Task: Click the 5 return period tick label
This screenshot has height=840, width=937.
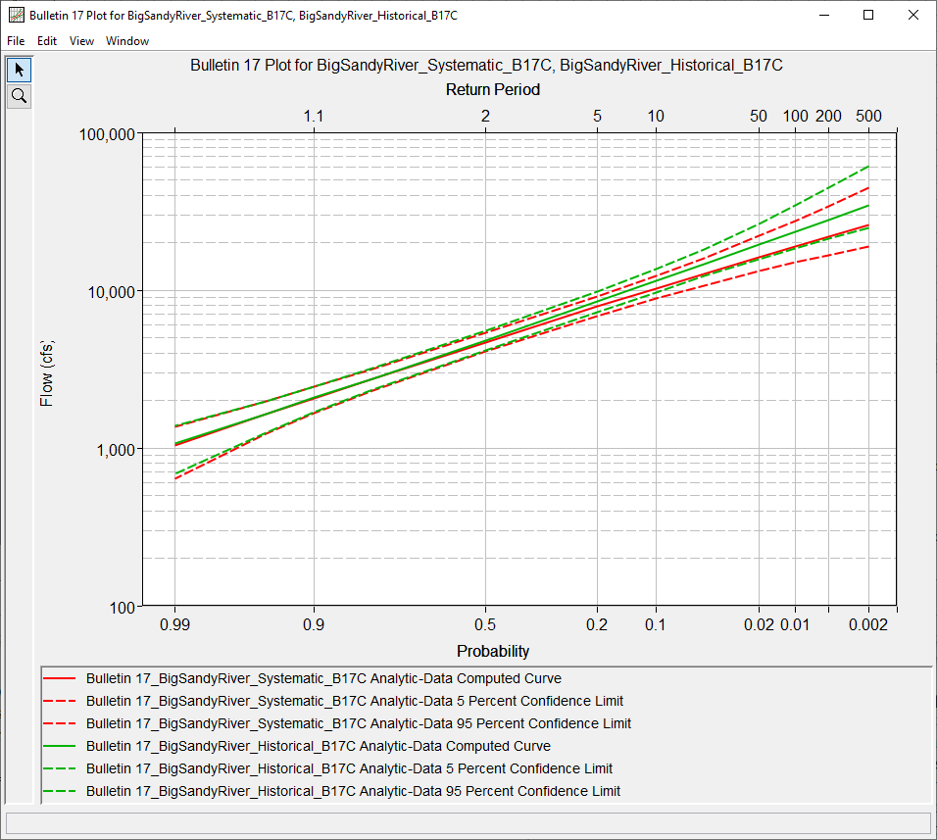Action: click(x=597, y=116)
